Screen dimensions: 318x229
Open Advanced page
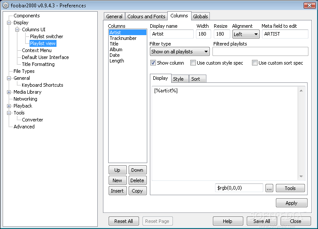click(x=24, y=127)
